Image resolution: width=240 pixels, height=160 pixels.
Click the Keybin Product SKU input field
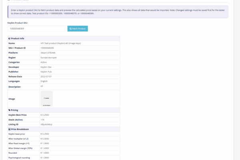click(x=37, y=29)
